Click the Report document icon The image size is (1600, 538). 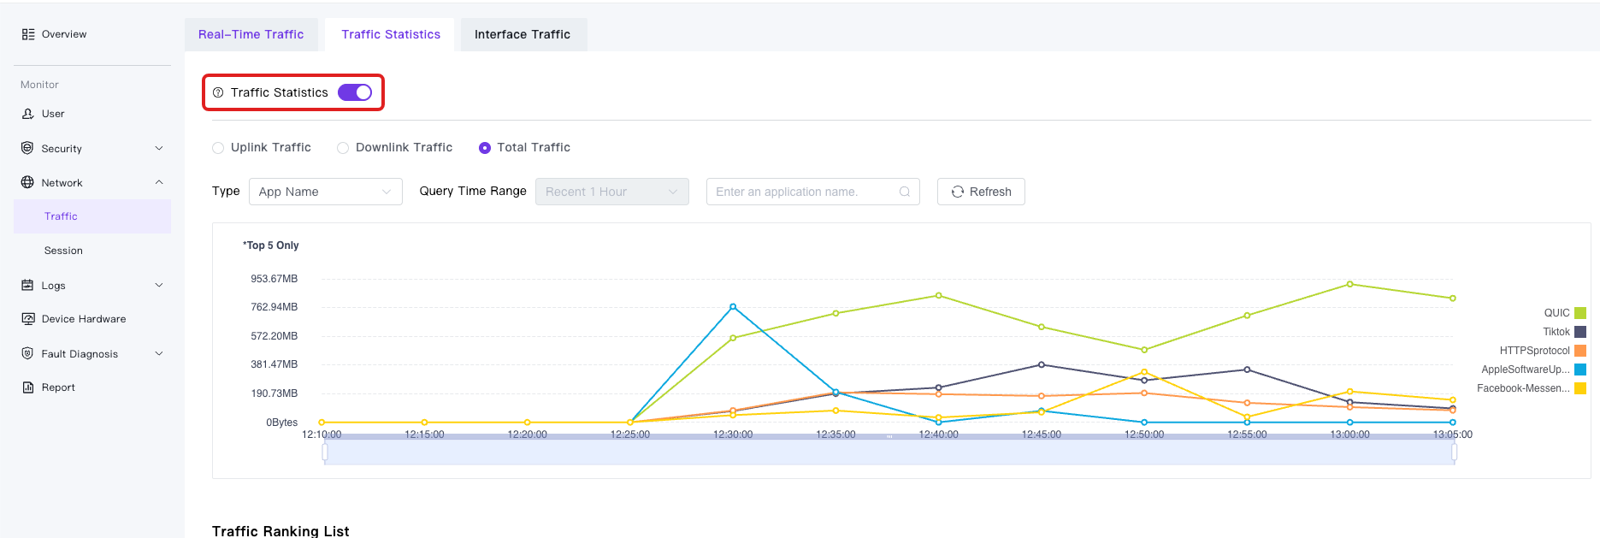tap(27, 387)
